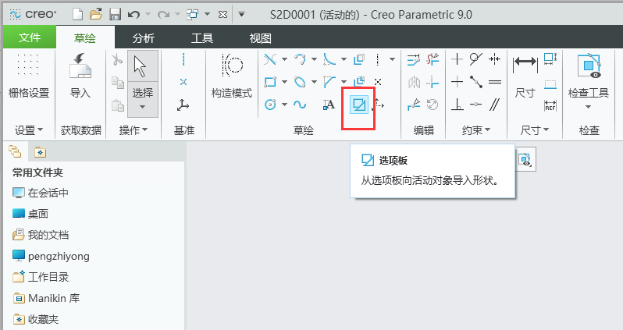Expand the 设置 group dropdown

pyautogui.click(x=29, y=130)
